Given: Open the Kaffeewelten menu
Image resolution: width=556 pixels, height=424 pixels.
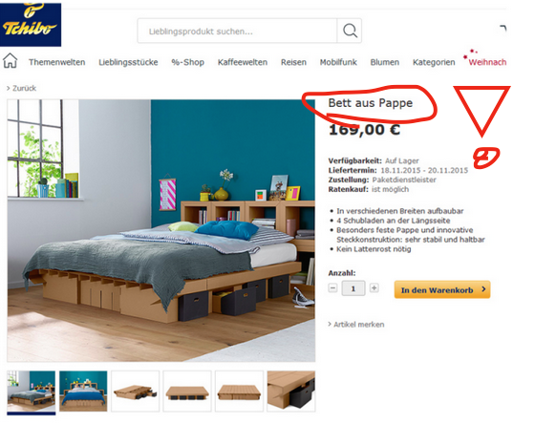Looking at the screenshot, I should pos(243,62).
